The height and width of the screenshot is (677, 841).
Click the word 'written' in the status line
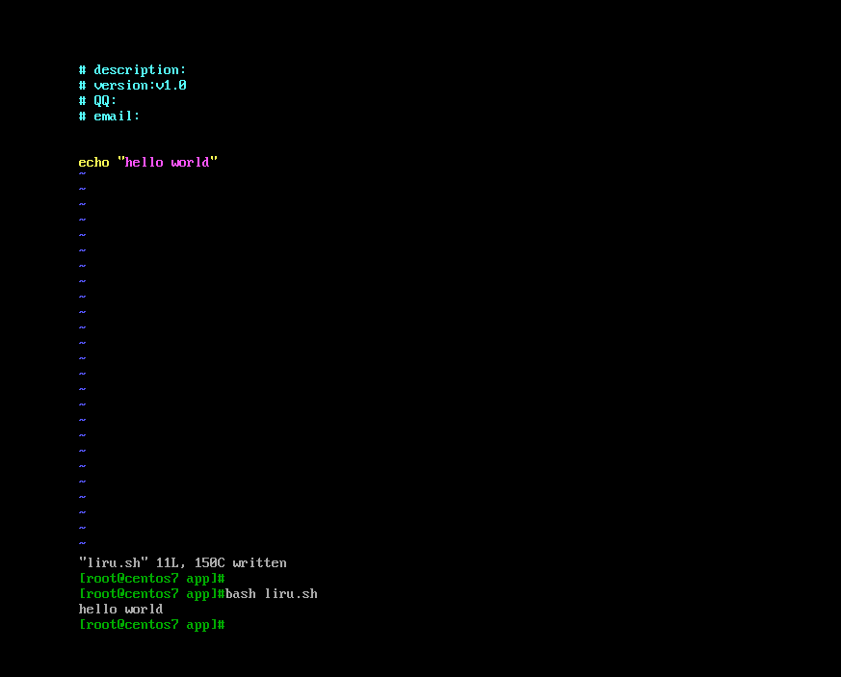click(259, 562)
